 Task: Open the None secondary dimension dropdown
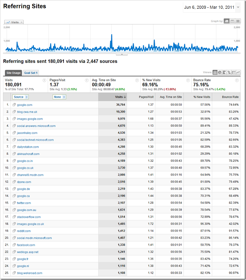(x=59, y=97)
